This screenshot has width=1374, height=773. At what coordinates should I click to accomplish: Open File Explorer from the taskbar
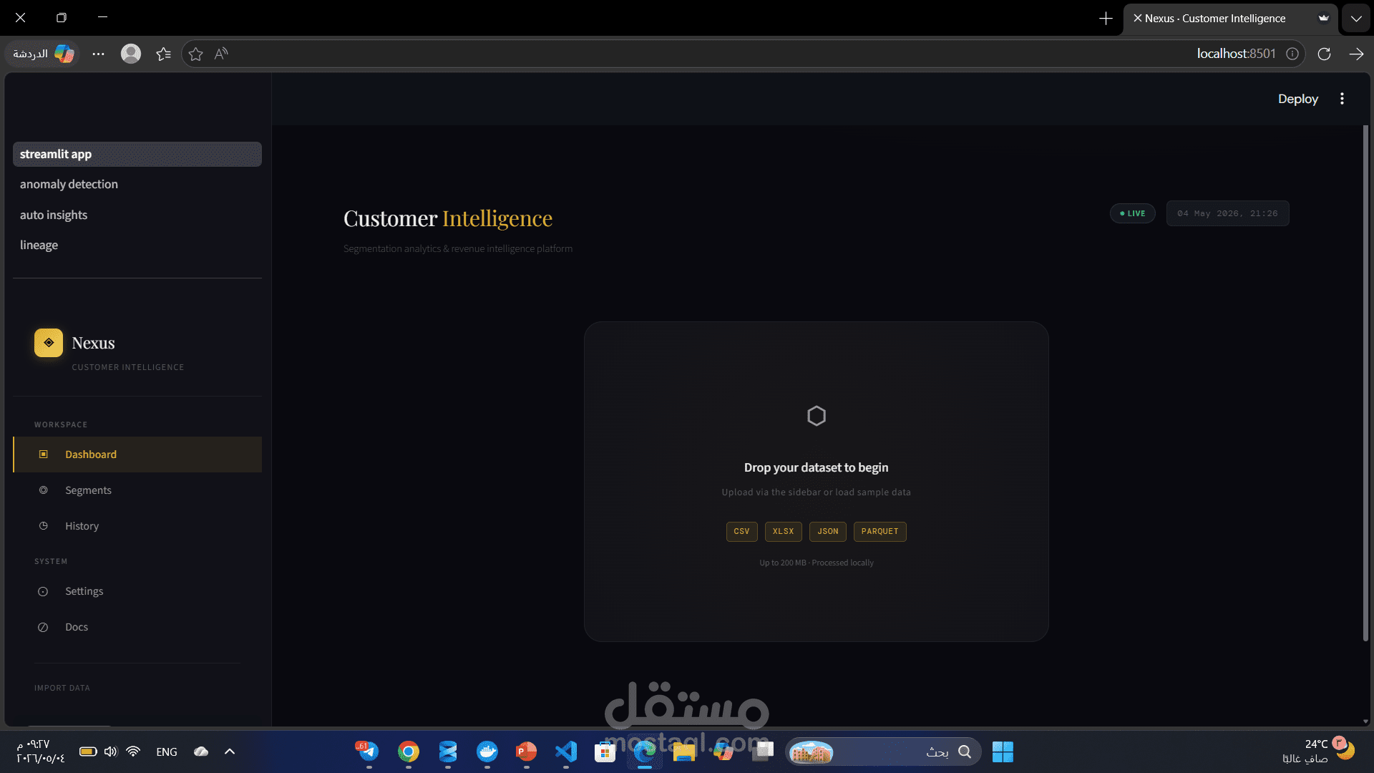684,752
